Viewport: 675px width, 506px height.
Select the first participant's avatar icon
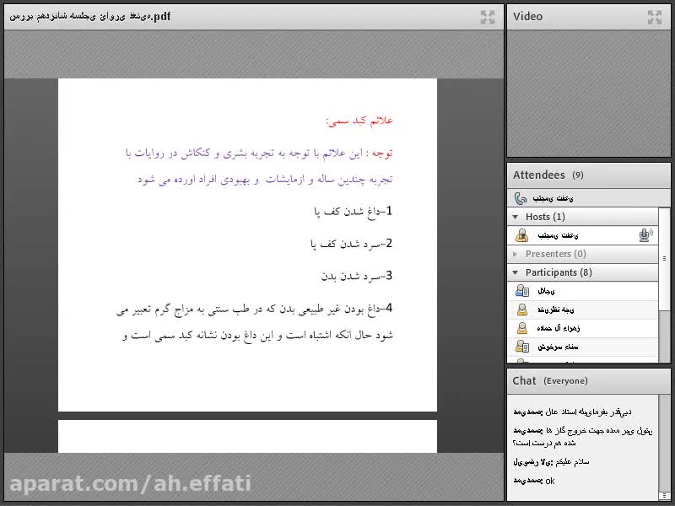[521, 291]
